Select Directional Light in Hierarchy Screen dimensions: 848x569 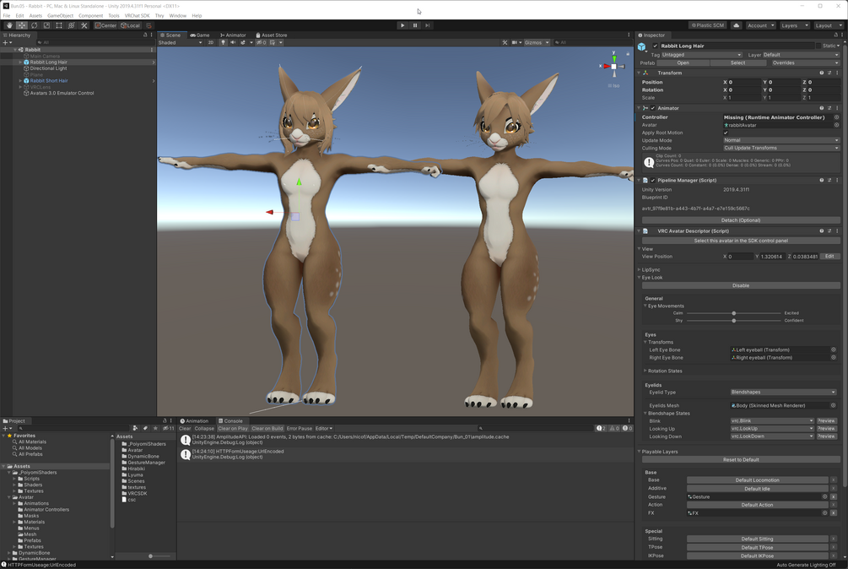coord(49,68)
